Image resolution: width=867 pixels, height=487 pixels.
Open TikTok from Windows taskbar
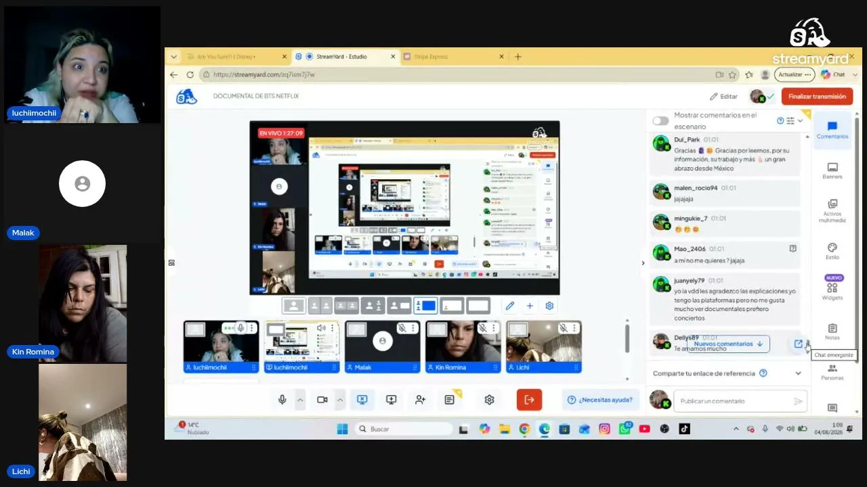pyautogui.click(x=684, y=429)
